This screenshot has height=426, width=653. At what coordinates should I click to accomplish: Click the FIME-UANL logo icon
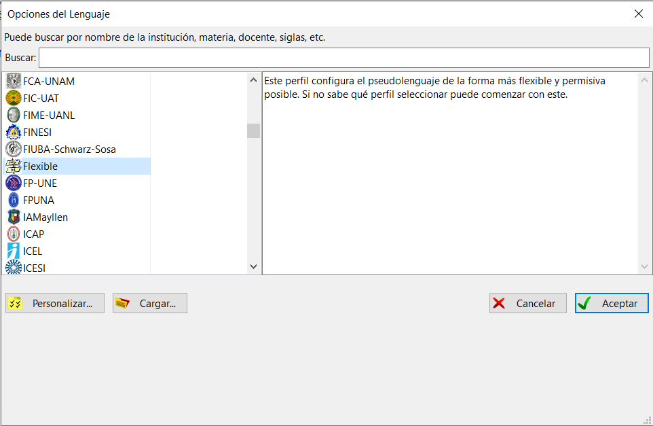(14, 116)
